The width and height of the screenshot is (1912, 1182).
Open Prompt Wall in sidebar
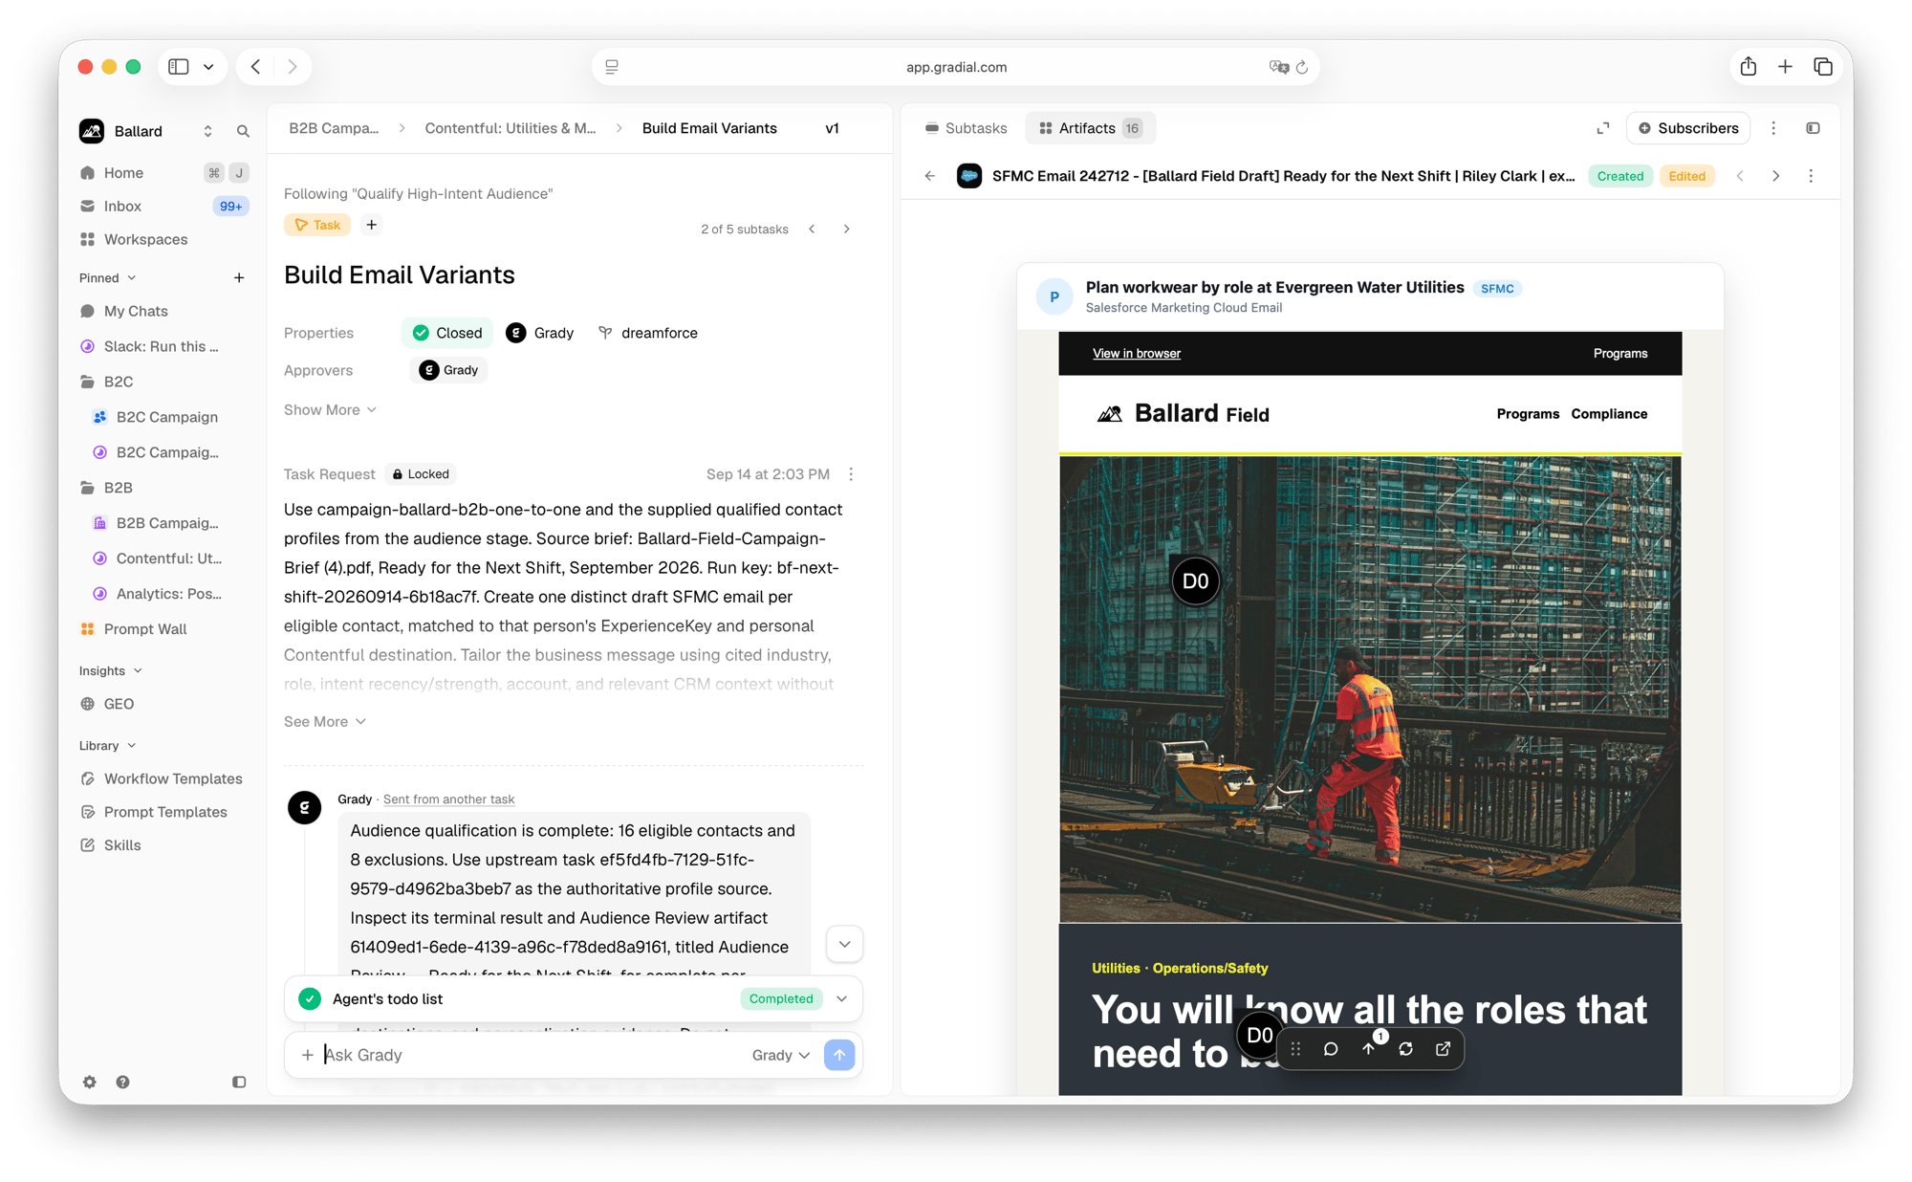point(163,629)
